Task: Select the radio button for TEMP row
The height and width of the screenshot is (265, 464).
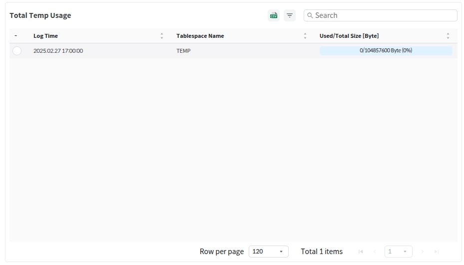Action: [x=17, y=51]
